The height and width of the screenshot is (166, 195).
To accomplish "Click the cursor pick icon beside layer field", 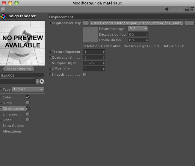I will click(x=42, y=81).
